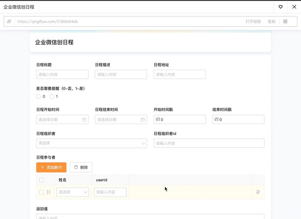
Task: Select radio option 1 for reminder
Action: coord(52,96)
